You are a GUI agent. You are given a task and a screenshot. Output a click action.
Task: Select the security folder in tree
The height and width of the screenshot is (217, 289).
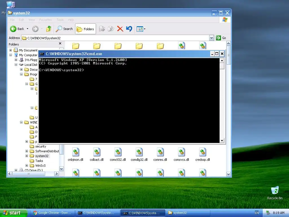pyautogui.click(x=41, y=146)
